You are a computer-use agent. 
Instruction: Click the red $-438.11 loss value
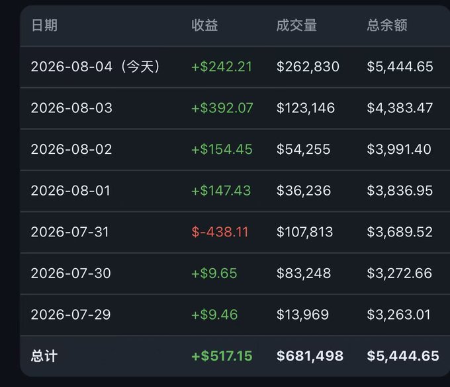click(x=220, y=232)
